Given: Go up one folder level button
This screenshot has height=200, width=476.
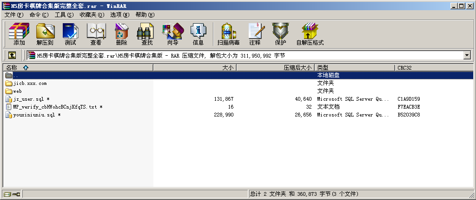Looking at the screenshot, I should tap(12, 55).
